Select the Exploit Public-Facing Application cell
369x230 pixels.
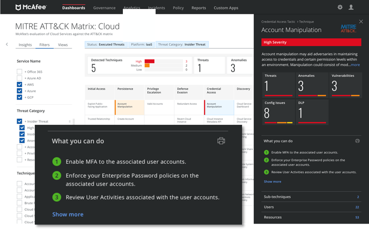pyautogui.click(x=100, y=108)
